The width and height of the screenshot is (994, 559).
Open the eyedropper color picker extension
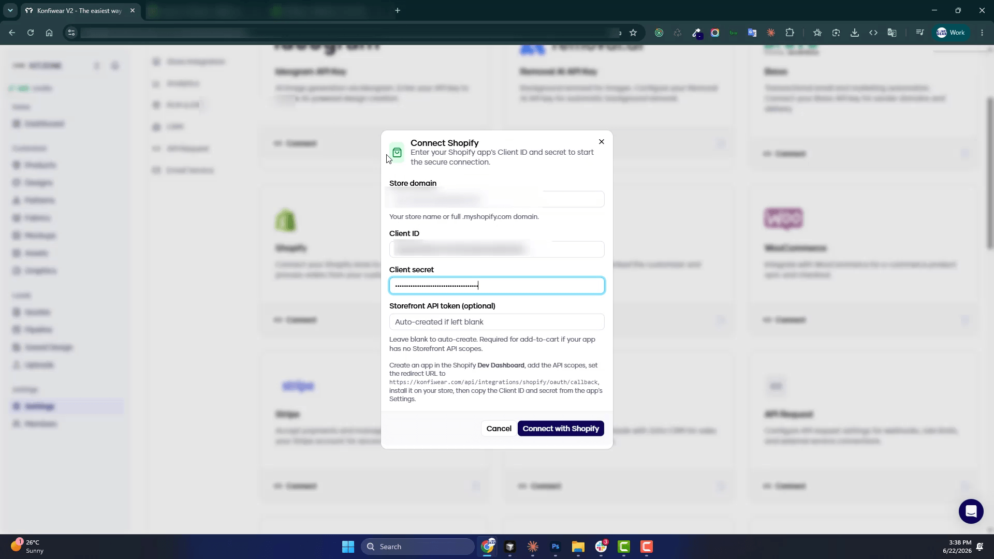click(x=697, y=33)
